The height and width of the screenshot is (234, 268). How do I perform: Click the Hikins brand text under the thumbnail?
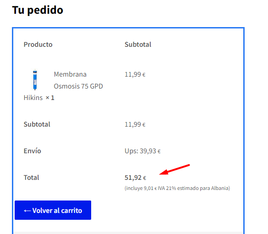click(33, 98)
